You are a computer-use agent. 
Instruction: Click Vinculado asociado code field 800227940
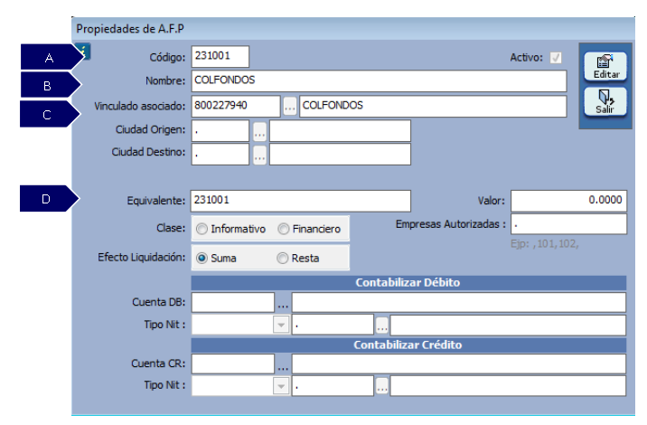(236, 107)
